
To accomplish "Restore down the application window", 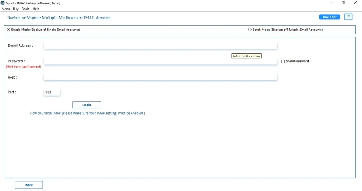I will [x=343, y=3].
